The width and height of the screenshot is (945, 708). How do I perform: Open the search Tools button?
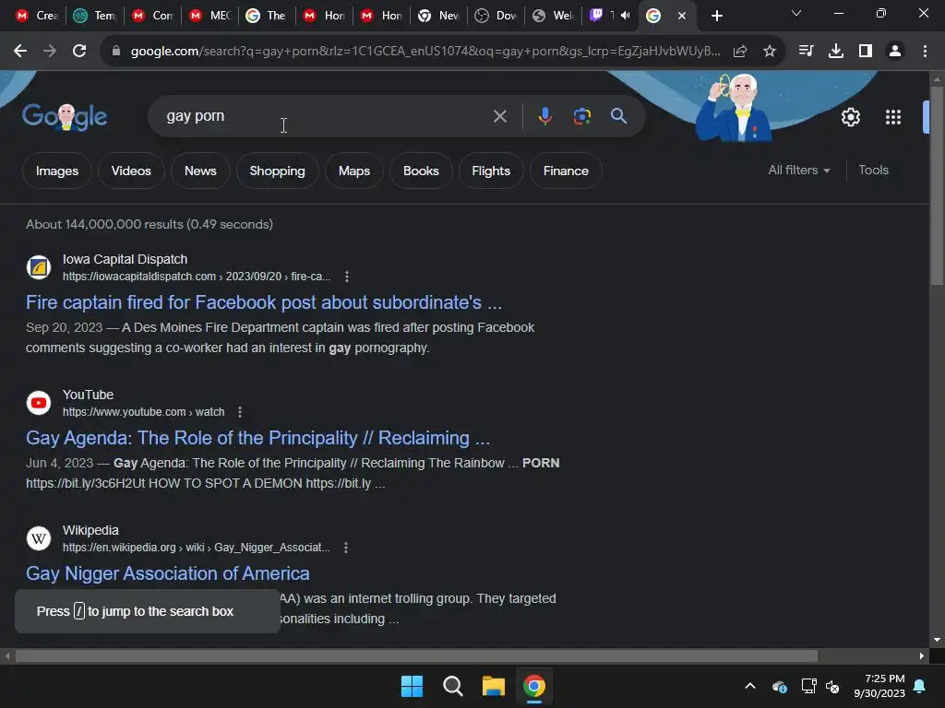click(873, 171)
